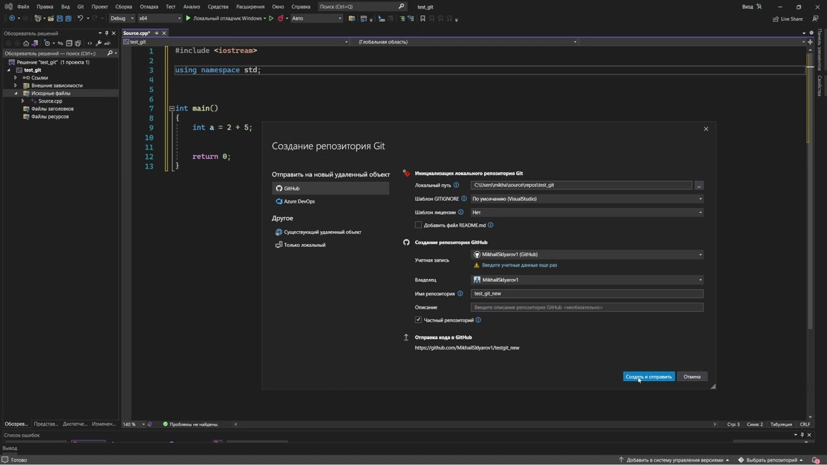827x465 pixels.
Task: Collapse main() code fold toggle
Action: click(x=171, y=108)
